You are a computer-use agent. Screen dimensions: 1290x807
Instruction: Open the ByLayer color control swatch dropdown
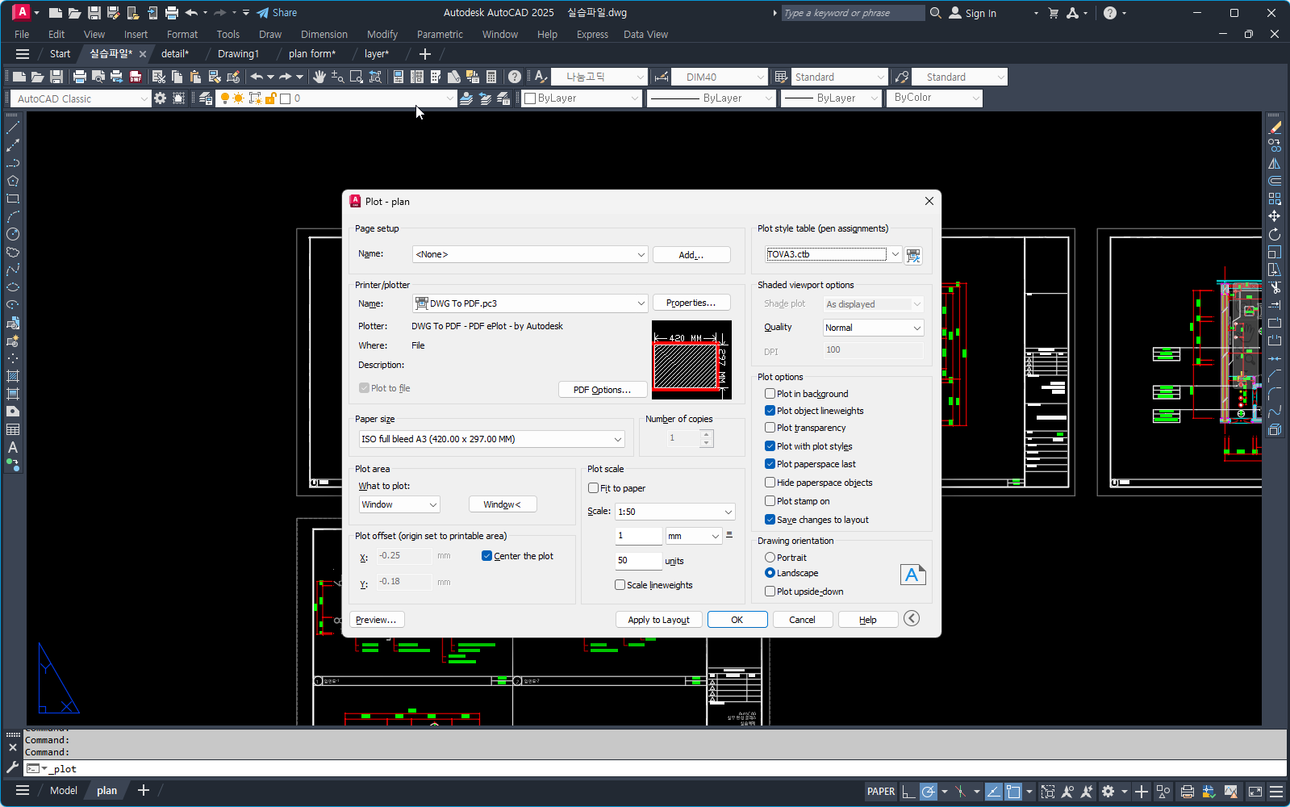click(x=582, y=98)
